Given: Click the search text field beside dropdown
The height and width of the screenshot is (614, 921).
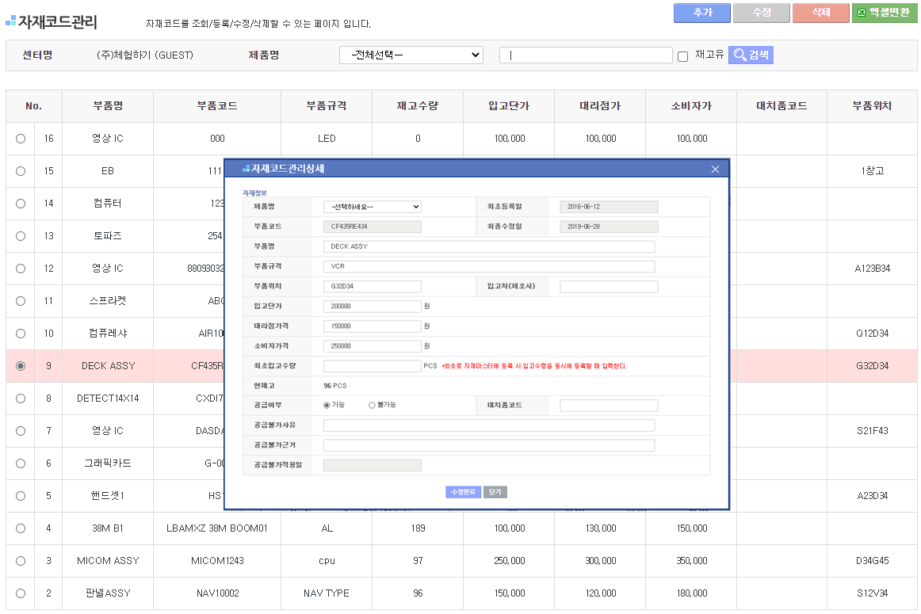Looking at the screenshot, I should pos(585,55).
